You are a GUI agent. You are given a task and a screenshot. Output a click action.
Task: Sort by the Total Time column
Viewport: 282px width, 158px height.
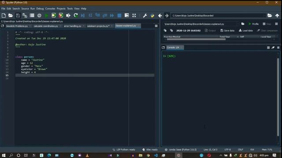click(225, 37)
